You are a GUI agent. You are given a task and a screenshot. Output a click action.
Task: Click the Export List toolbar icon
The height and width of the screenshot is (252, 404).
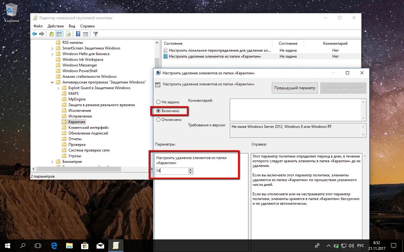68,34
